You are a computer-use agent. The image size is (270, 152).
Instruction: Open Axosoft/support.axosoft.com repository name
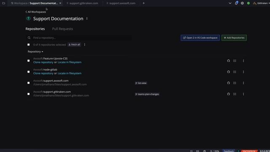click(x=51, y=81)
